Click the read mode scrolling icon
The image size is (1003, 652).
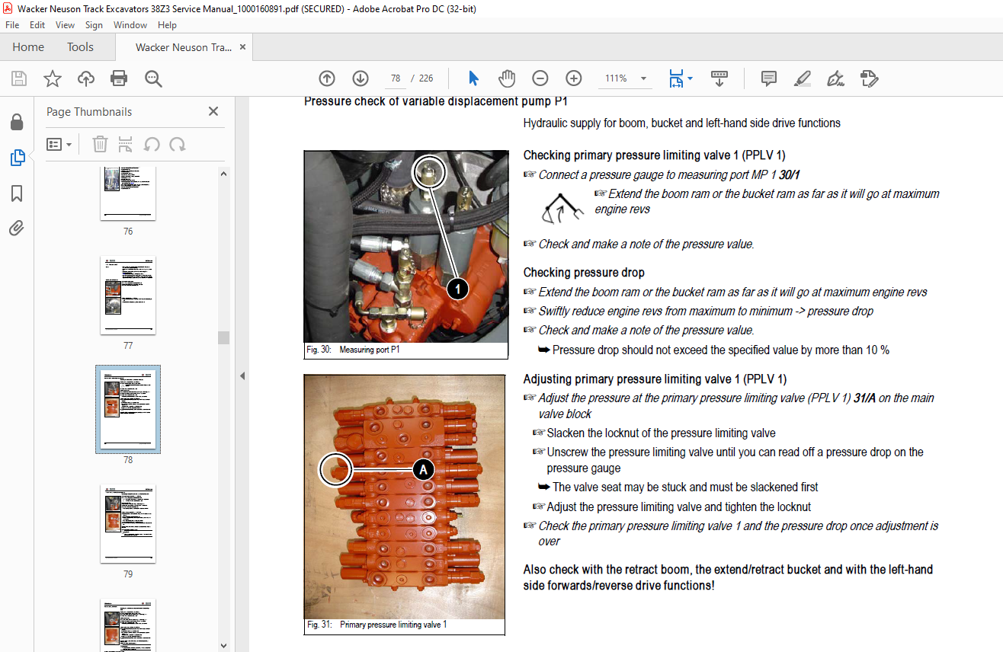(719, 78)
